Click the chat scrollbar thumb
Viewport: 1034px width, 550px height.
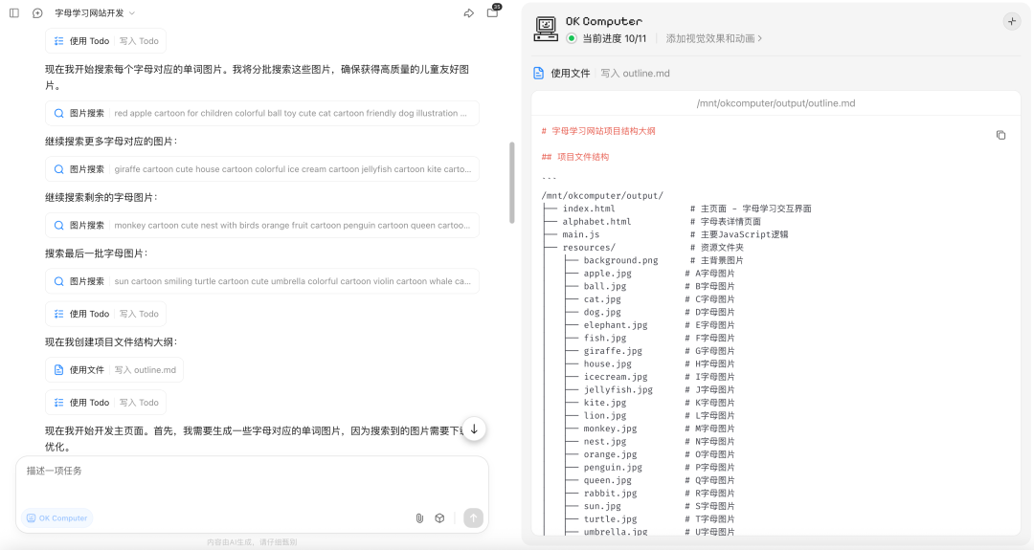(511, 183)
